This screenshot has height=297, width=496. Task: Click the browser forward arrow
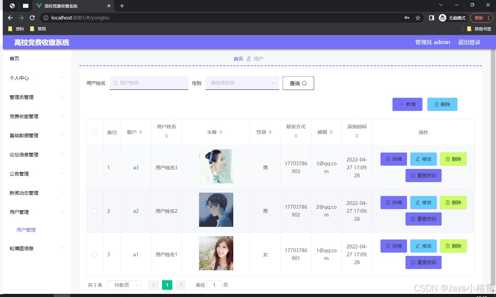(x=21, y=18)
